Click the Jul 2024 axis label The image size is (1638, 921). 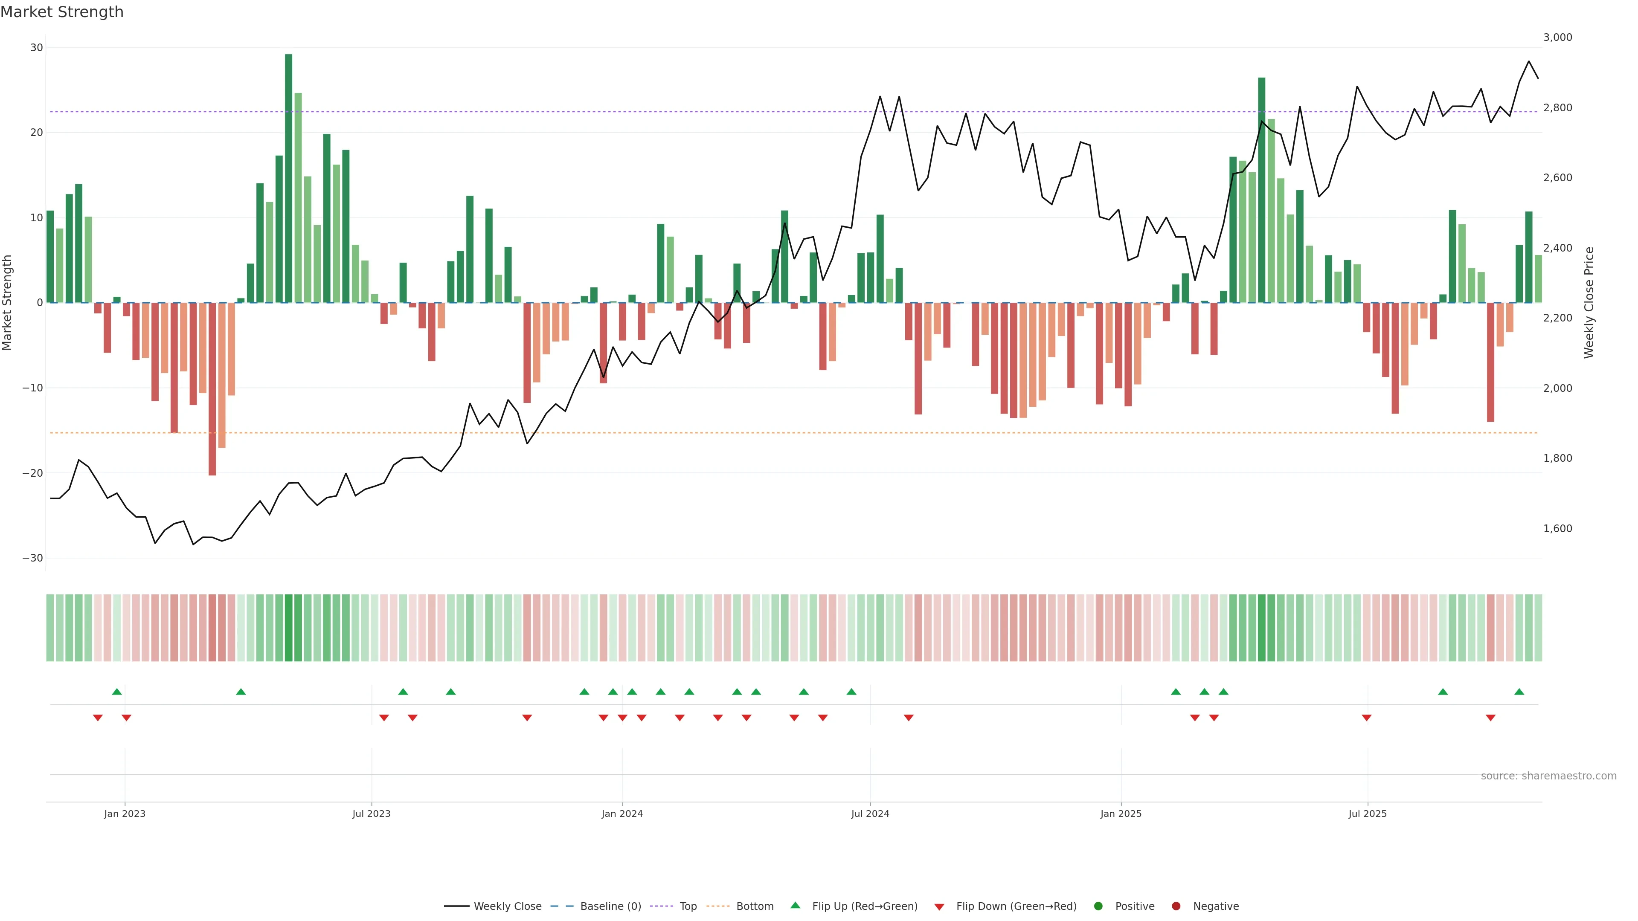point(870,814)
